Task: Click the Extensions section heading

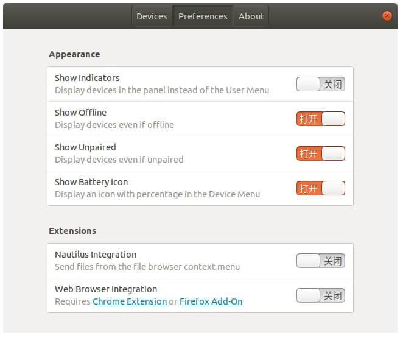Action: (72, 231)
